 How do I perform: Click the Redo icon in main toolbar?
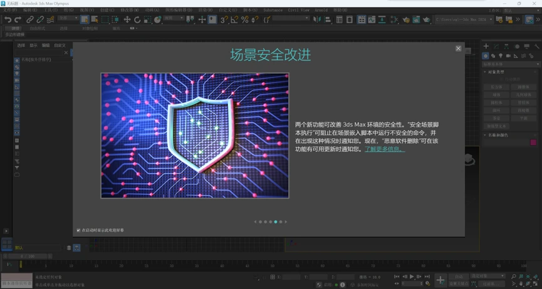click(18, 19)
